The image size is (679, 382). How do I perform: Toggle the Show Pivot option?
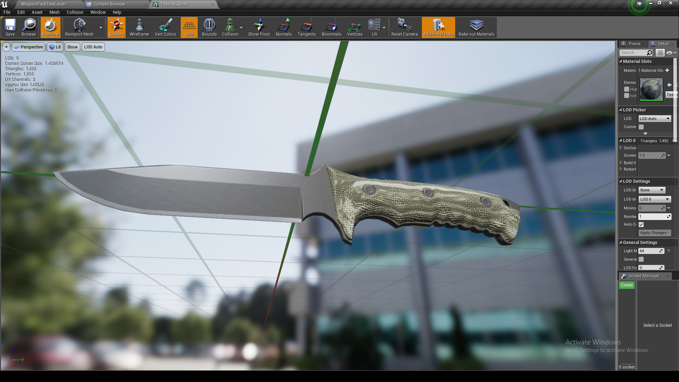click(x=259, y=27)
